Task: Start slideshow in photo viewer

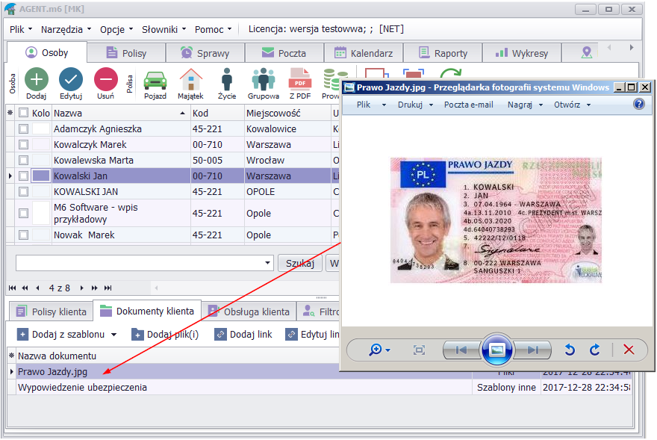Action: 497,350
